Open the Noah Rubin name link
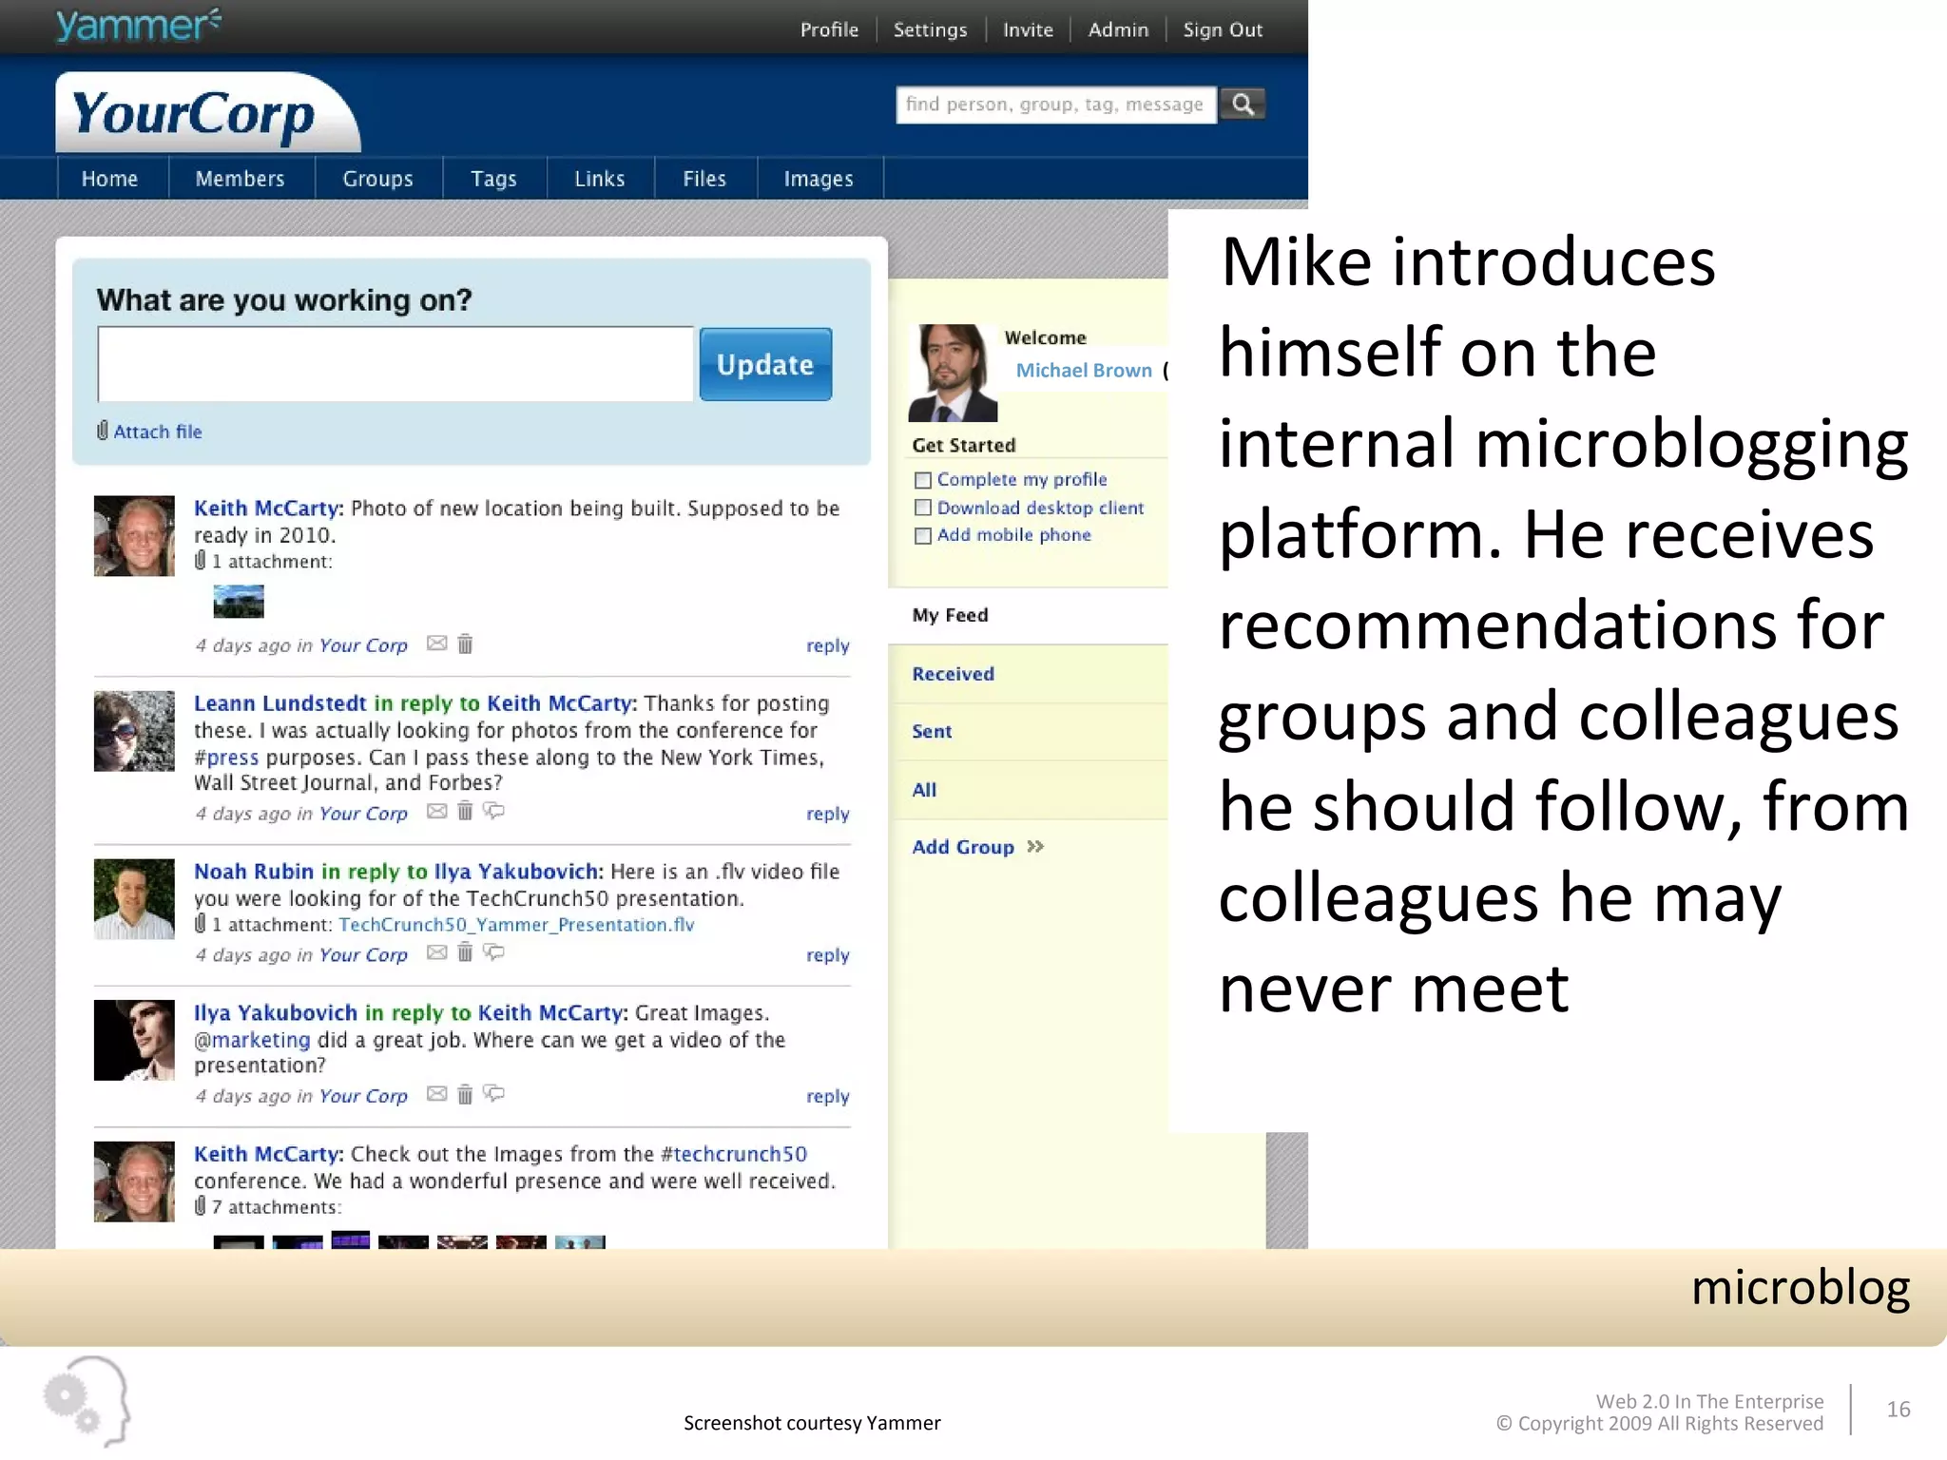The width and height of the screenshot is (1947, 1460). (x=254, y=872)
